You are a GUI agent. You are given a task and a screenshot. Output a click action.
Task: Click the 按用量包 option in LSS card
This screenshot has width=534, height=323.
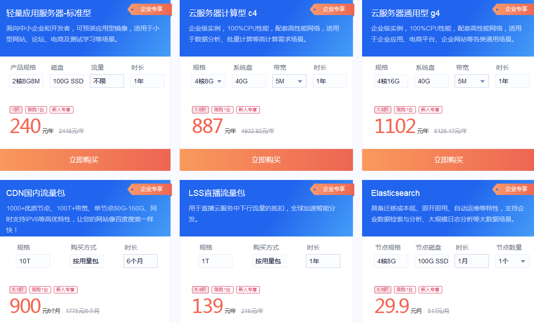269,261
